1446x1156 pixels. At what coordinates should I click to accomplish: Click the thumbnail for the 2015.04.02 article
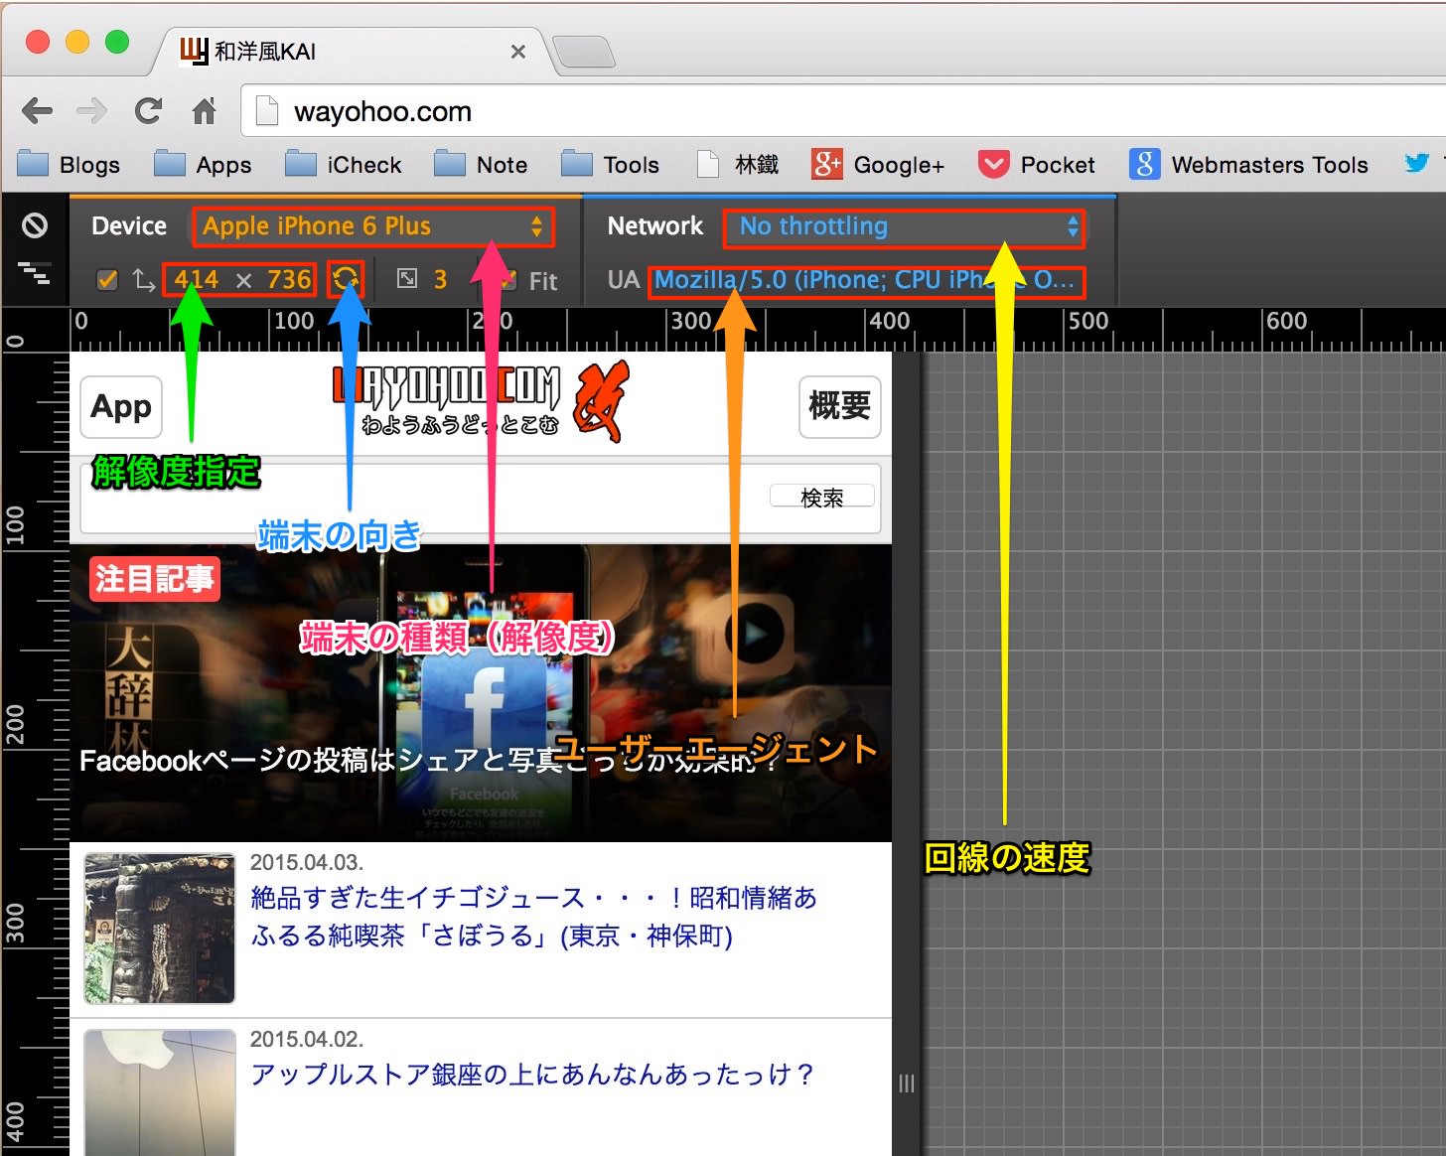(x=160, y=1092)
